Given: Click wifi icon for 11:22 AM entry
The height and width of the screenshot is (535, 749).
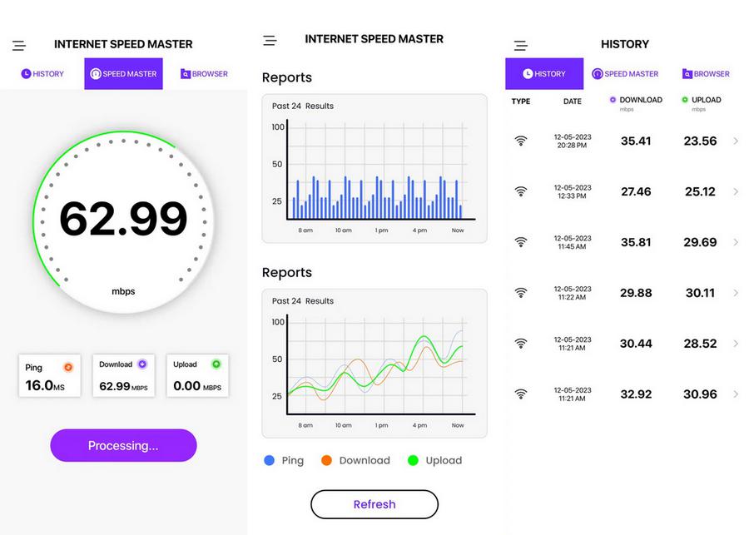Looking at the screenshot, I should 521,292.
